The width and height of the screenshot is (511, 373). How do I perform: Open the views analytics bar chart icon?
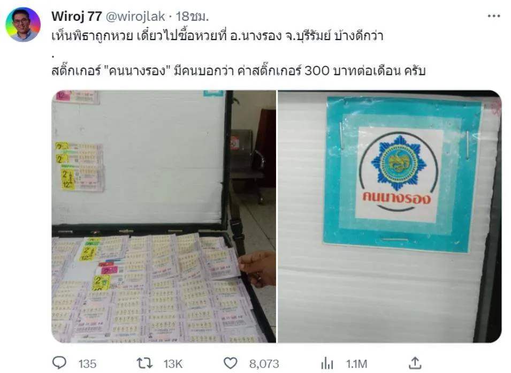click(x=327, y=363)
